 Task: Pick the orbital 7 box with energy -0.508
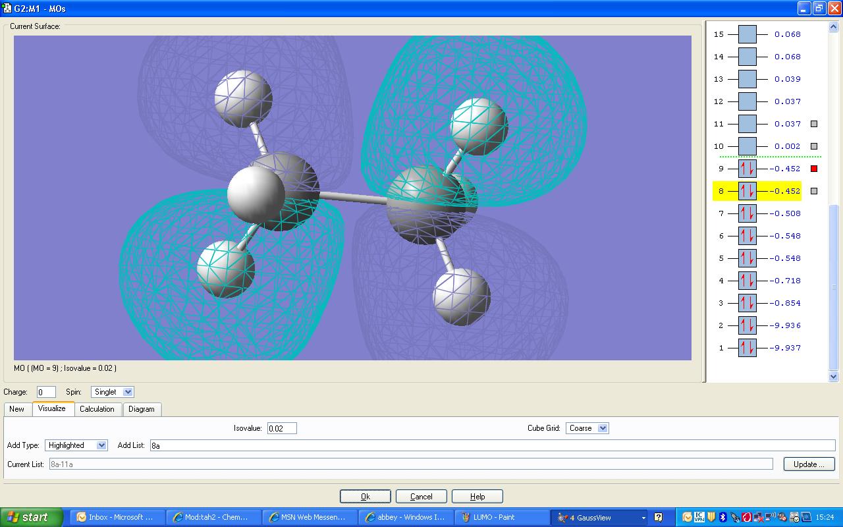tap(747, 213)
